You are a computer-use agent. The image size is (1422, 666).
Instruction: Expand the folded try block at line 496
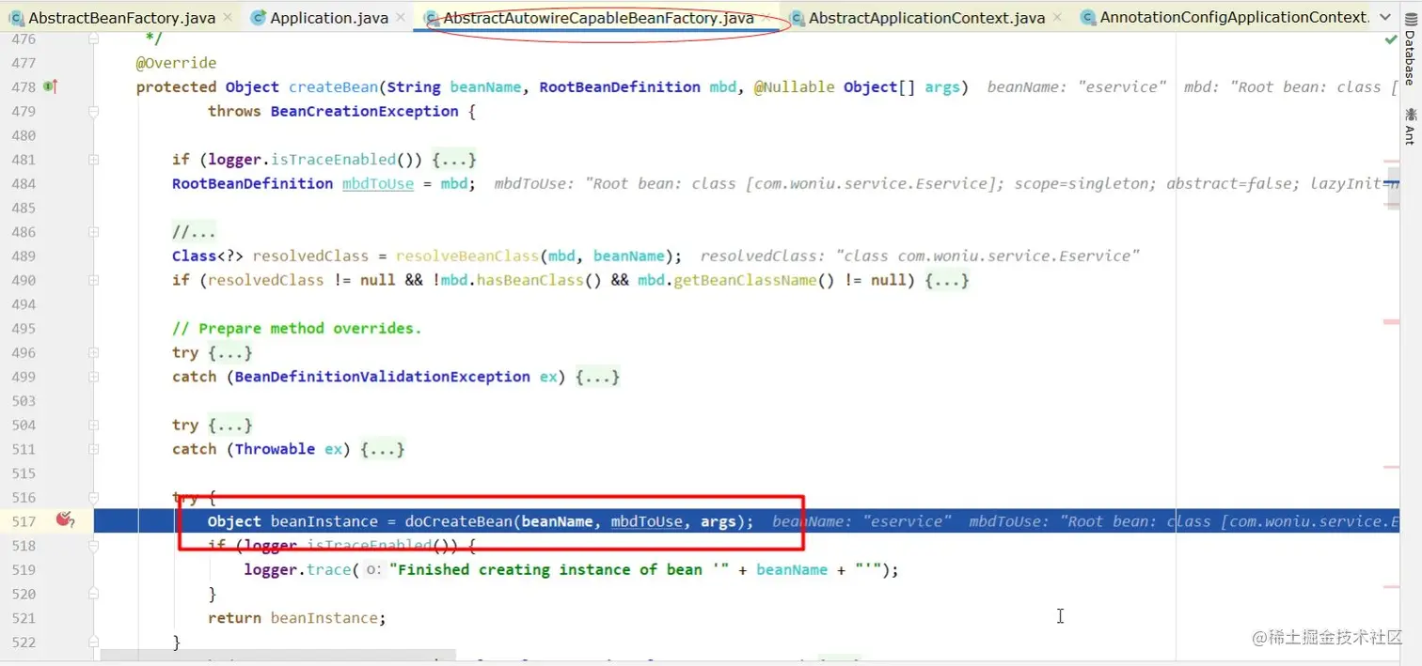pyautogui.click(x=94, y=352)
